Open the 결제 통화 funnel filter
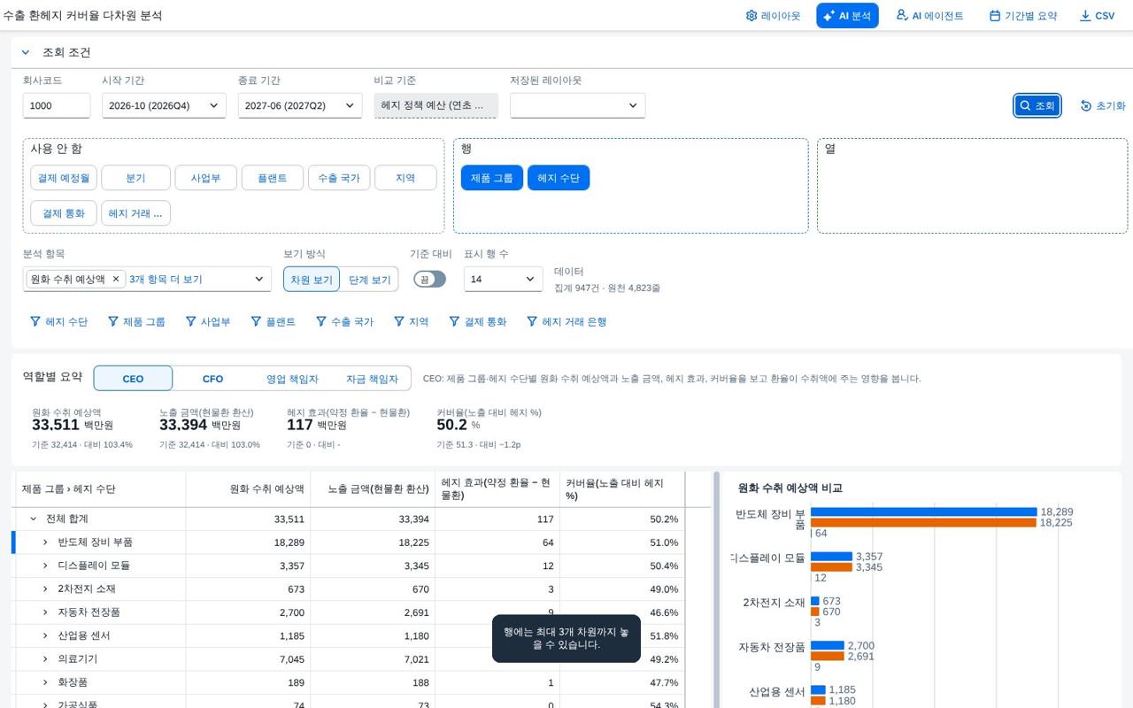This screenshot has width=1133, height=708. point(477,322)
